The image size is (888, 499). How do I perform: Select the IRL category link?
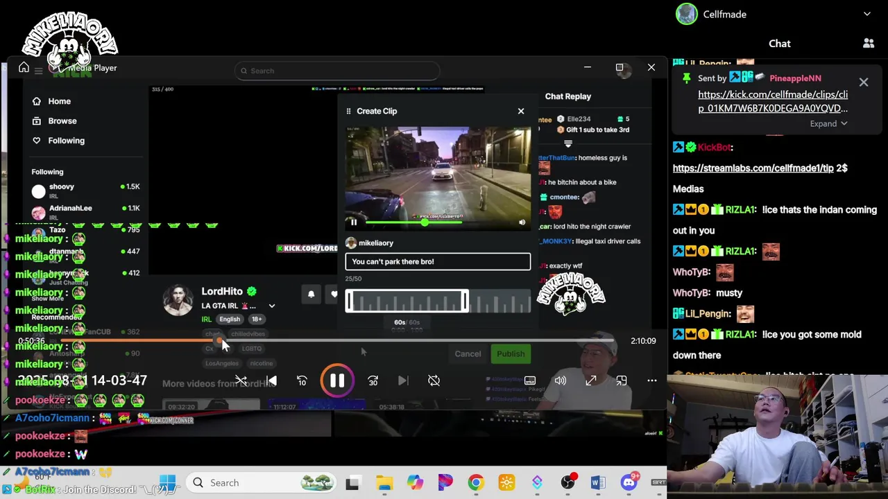click(x=207, y=319)
